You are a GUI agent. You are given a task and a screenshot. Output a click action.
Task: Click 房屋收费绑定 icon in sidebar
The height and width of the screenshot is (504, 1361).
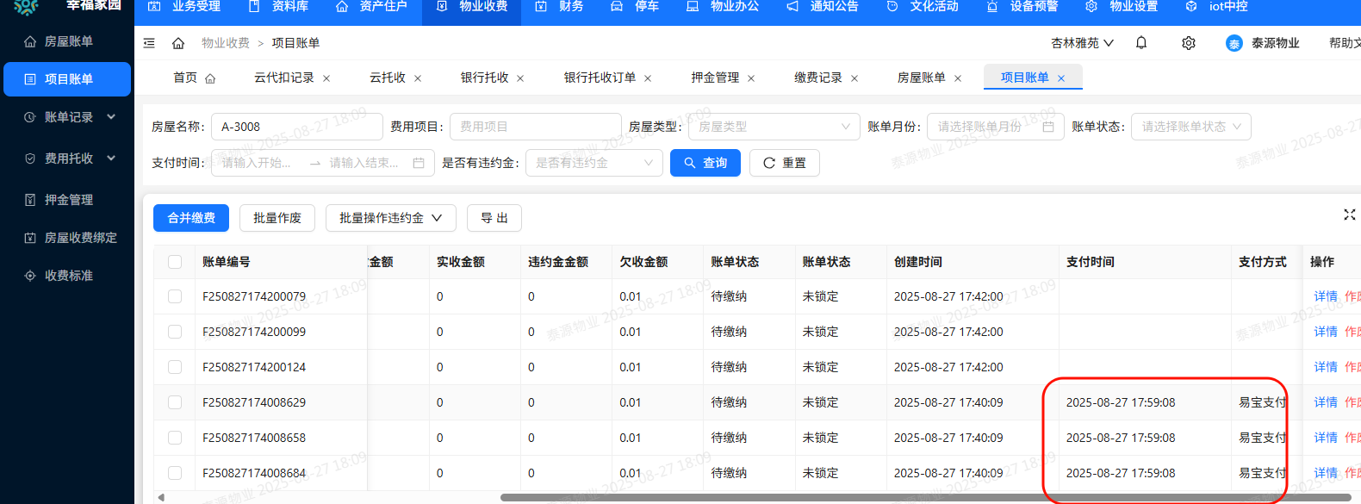[x=30, y=238]
